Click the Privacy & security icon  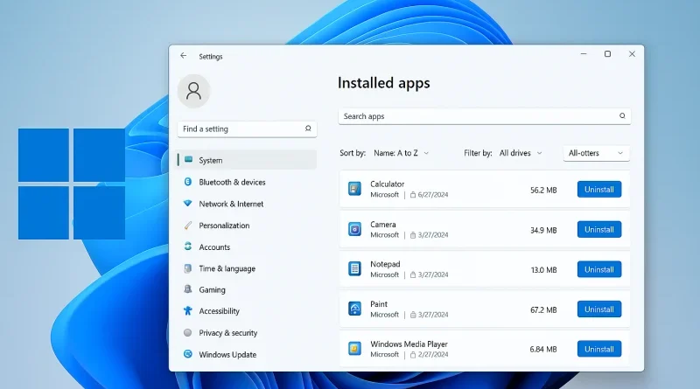[x=188, y=332]
